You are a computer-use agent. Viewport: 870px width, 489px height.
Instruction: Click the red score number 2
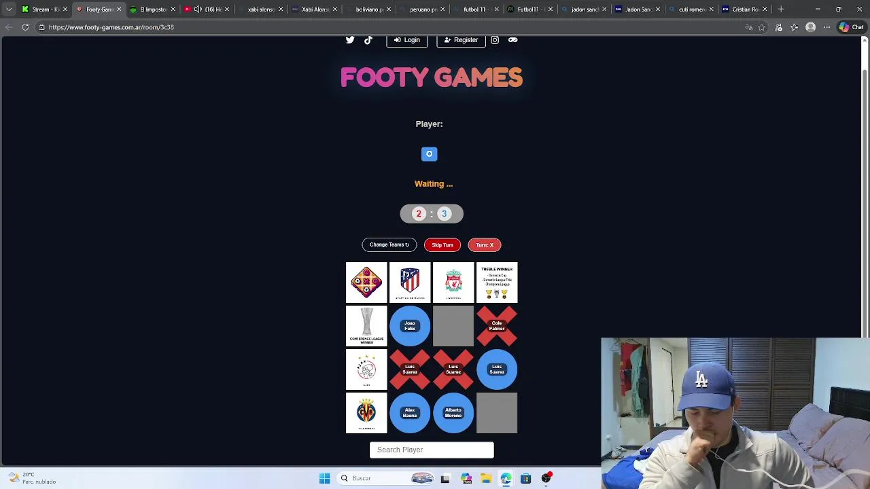click(419, 214)
